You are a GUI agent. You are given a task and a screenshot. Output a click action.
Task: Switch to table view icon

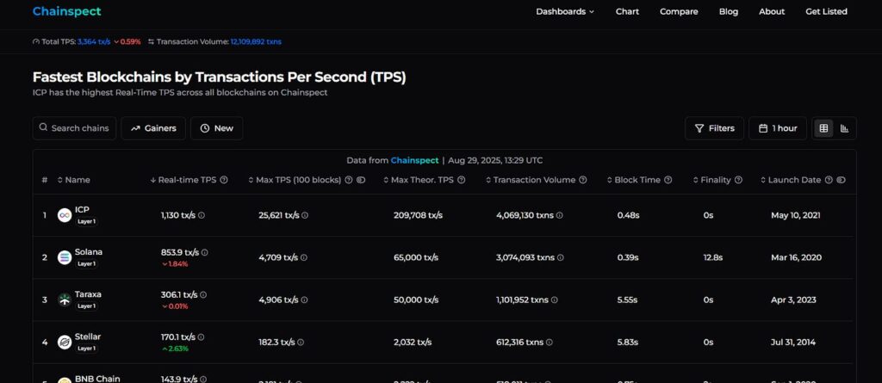pos(823,128)
